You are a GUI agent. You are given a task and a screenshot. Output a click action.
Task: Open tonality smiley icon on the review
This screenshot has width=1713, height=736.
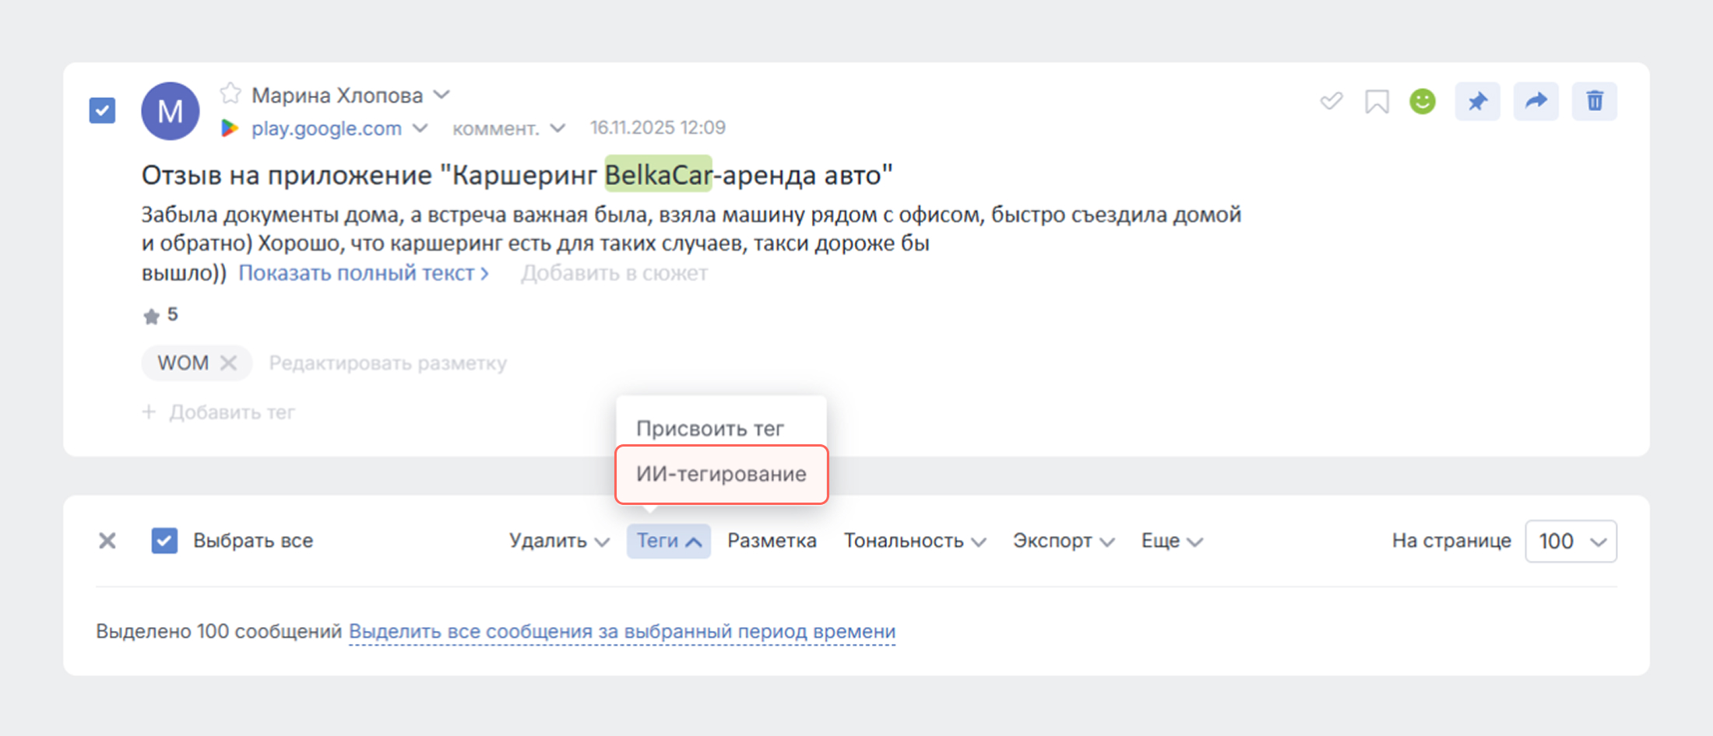point(1422,101)
